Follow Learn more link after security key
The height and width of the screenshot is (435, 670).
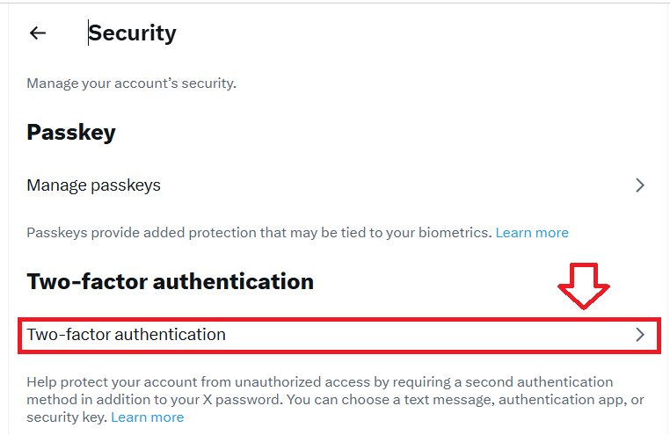(147, 417)
